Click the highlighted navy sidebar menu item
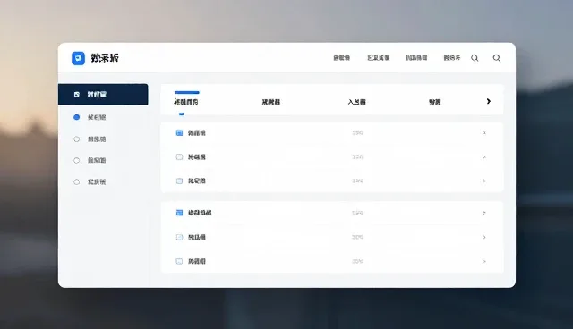 (x=103, y=95)
